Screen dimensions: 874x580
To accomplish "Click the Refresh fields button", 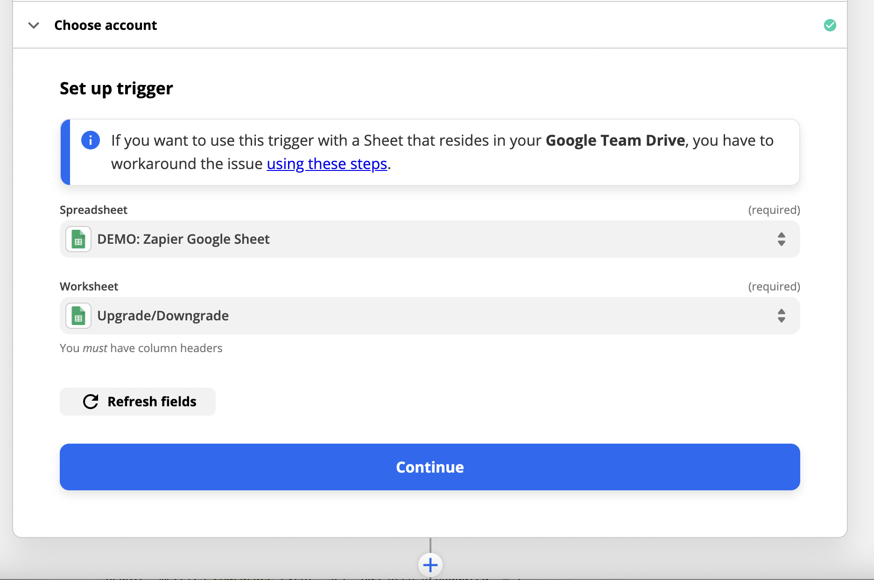I will (138, 402).
